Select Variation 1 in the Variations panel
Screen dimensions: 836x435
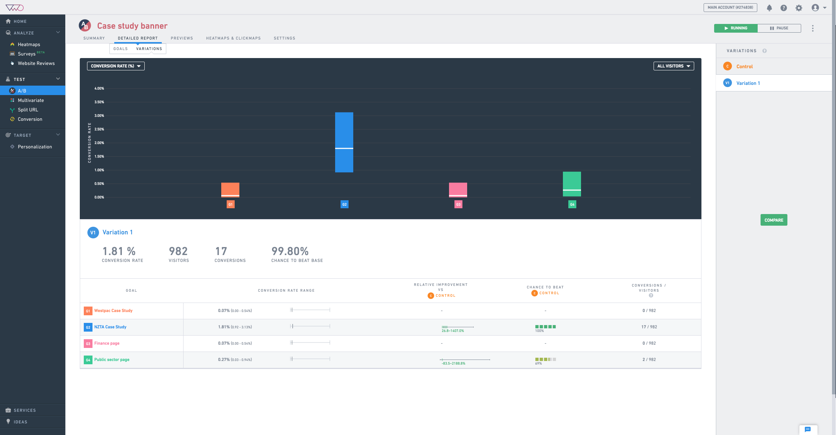pos(748,83)
